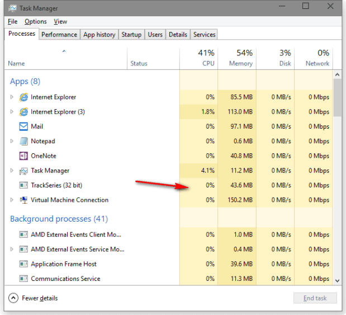
Task: Click the Application Frame Host icon
Action: point(23,264)
